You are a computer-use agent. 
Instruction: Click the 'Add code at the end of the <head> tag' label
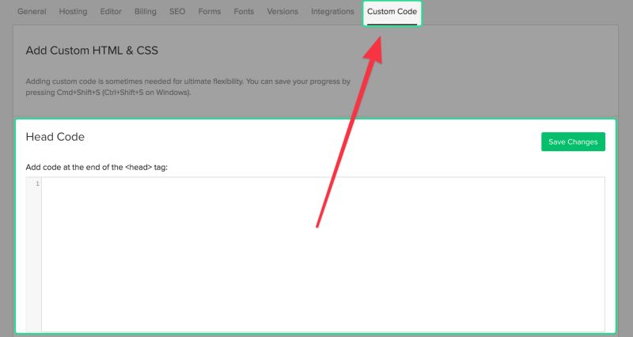point(97,167)
